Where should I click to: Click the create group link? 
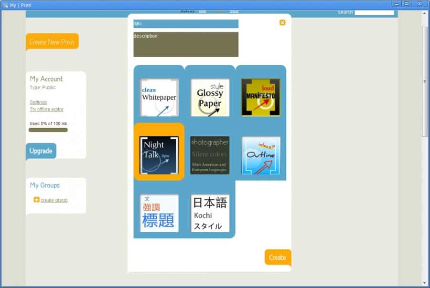(54, 200)
